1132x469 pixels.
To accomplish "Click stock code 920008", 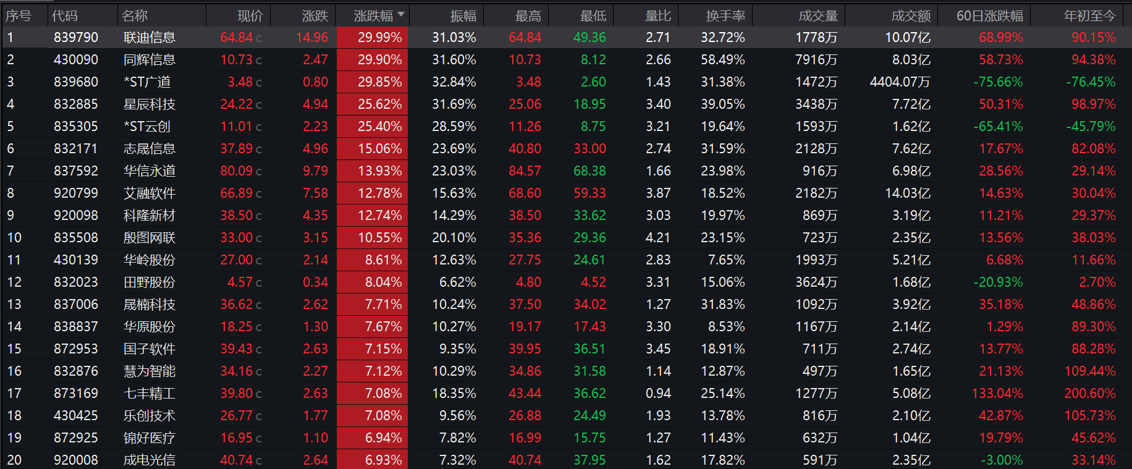I will (76, 460).
